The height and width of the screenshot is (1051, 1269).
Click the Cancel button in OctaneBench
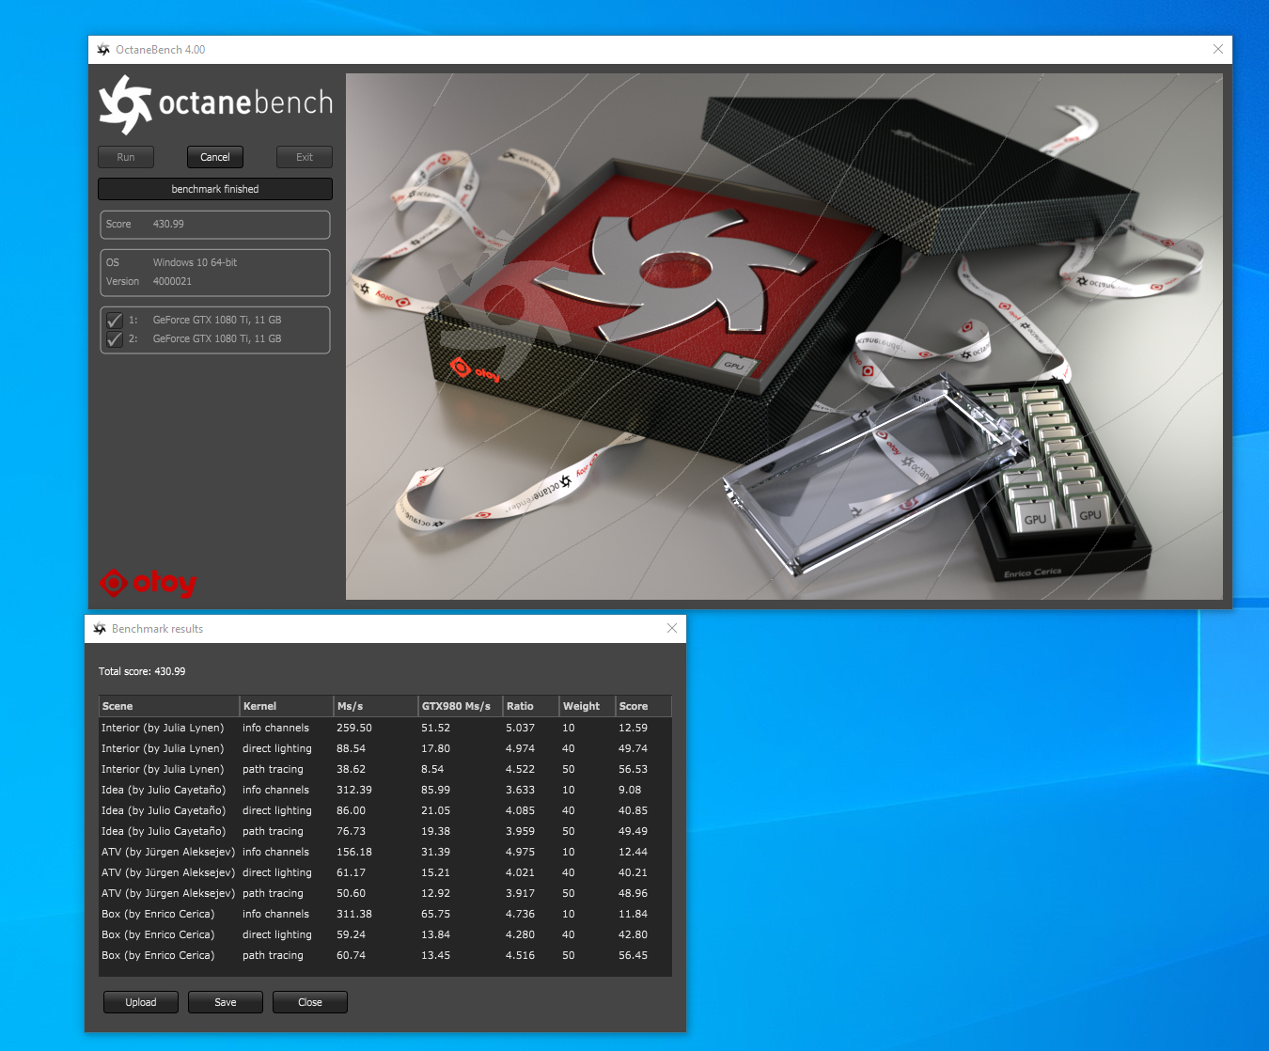point(215,157)
